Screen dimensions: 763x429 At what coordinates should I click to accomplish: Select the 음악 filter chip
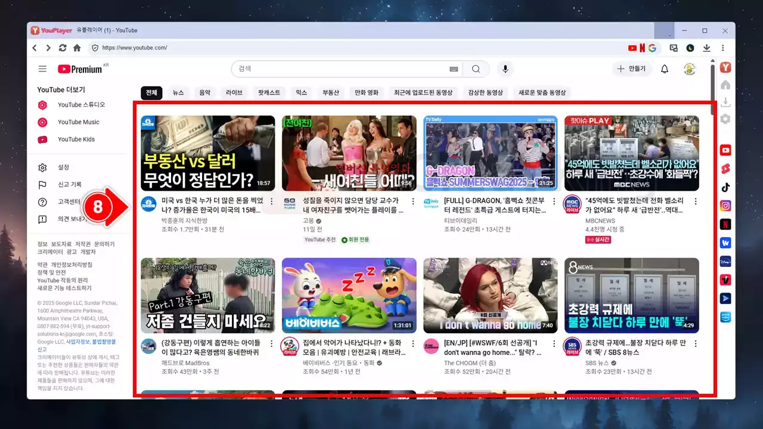pyautogui.click(x=204, y=93)
